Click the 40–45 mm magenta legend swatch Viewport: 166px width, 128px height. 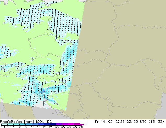coord(71,125)
